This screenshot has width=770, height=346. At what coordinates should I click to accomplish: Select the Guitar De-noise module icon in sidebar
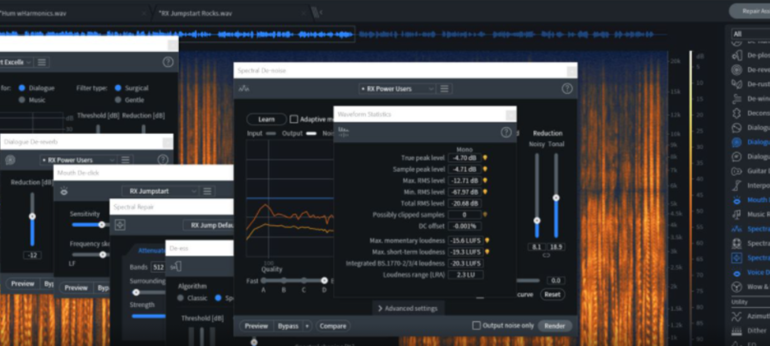(737, 171)
